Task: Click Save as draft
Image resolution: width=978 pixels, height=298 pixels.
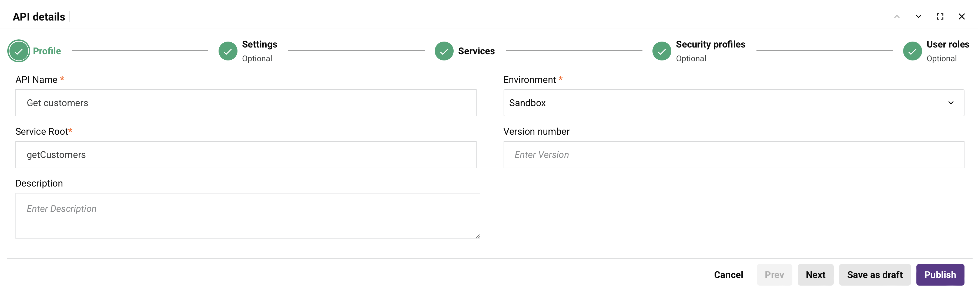Action: point(875,275)
